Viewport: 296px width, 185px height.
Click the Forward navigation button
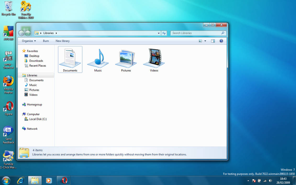coord(28,33)
